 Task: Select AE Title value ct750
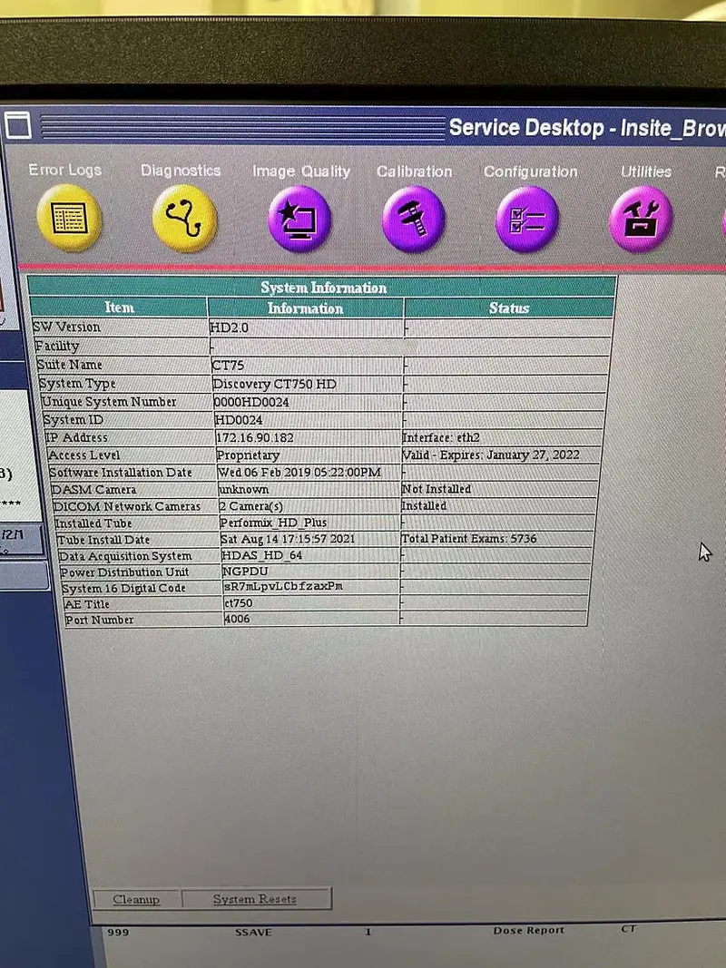click(239, 602)
